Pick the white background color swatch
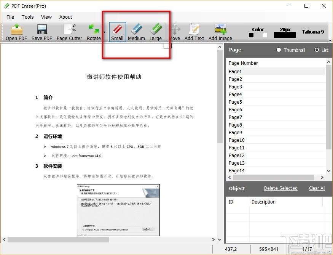Image resolution: width=333 pixels, height=255 pixels. 265,35
